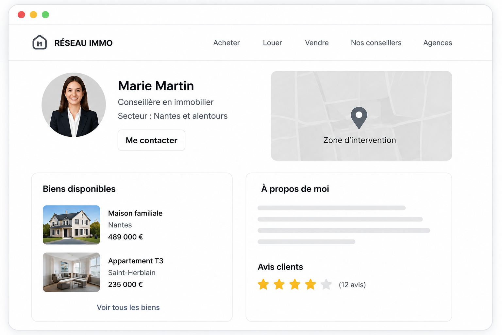This screenshot has width=502, height=335.
Task: Click the third yellow rating star
Action: [294, 284]
